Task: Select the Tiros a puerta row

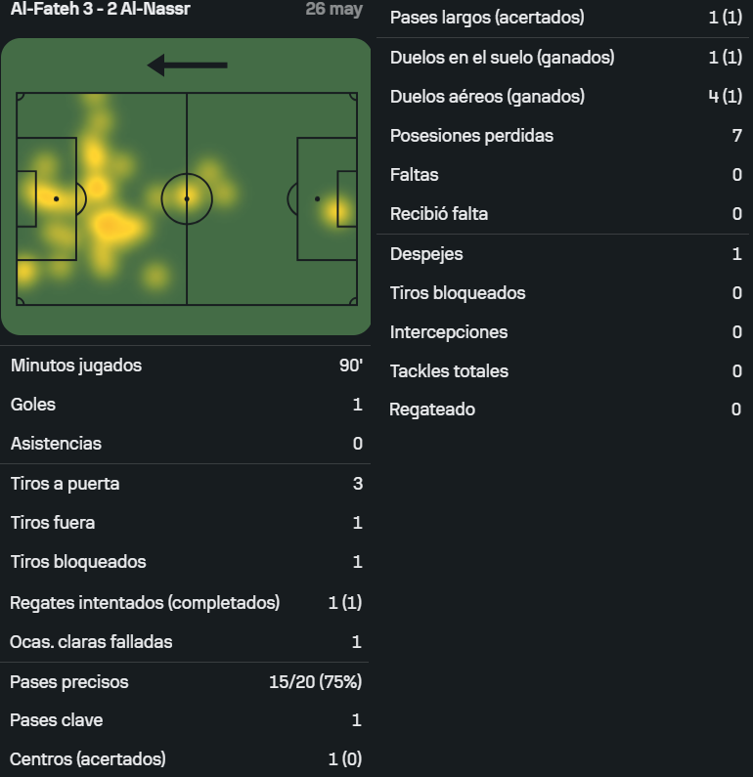Action: [186, 484]
